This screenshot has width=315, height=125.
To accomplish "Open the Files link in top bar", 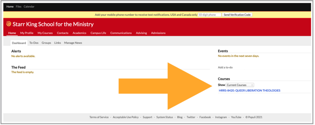I will 18,7.
